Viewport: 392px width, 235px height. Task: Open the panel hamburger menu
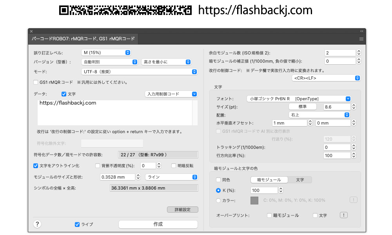point(361,39)
